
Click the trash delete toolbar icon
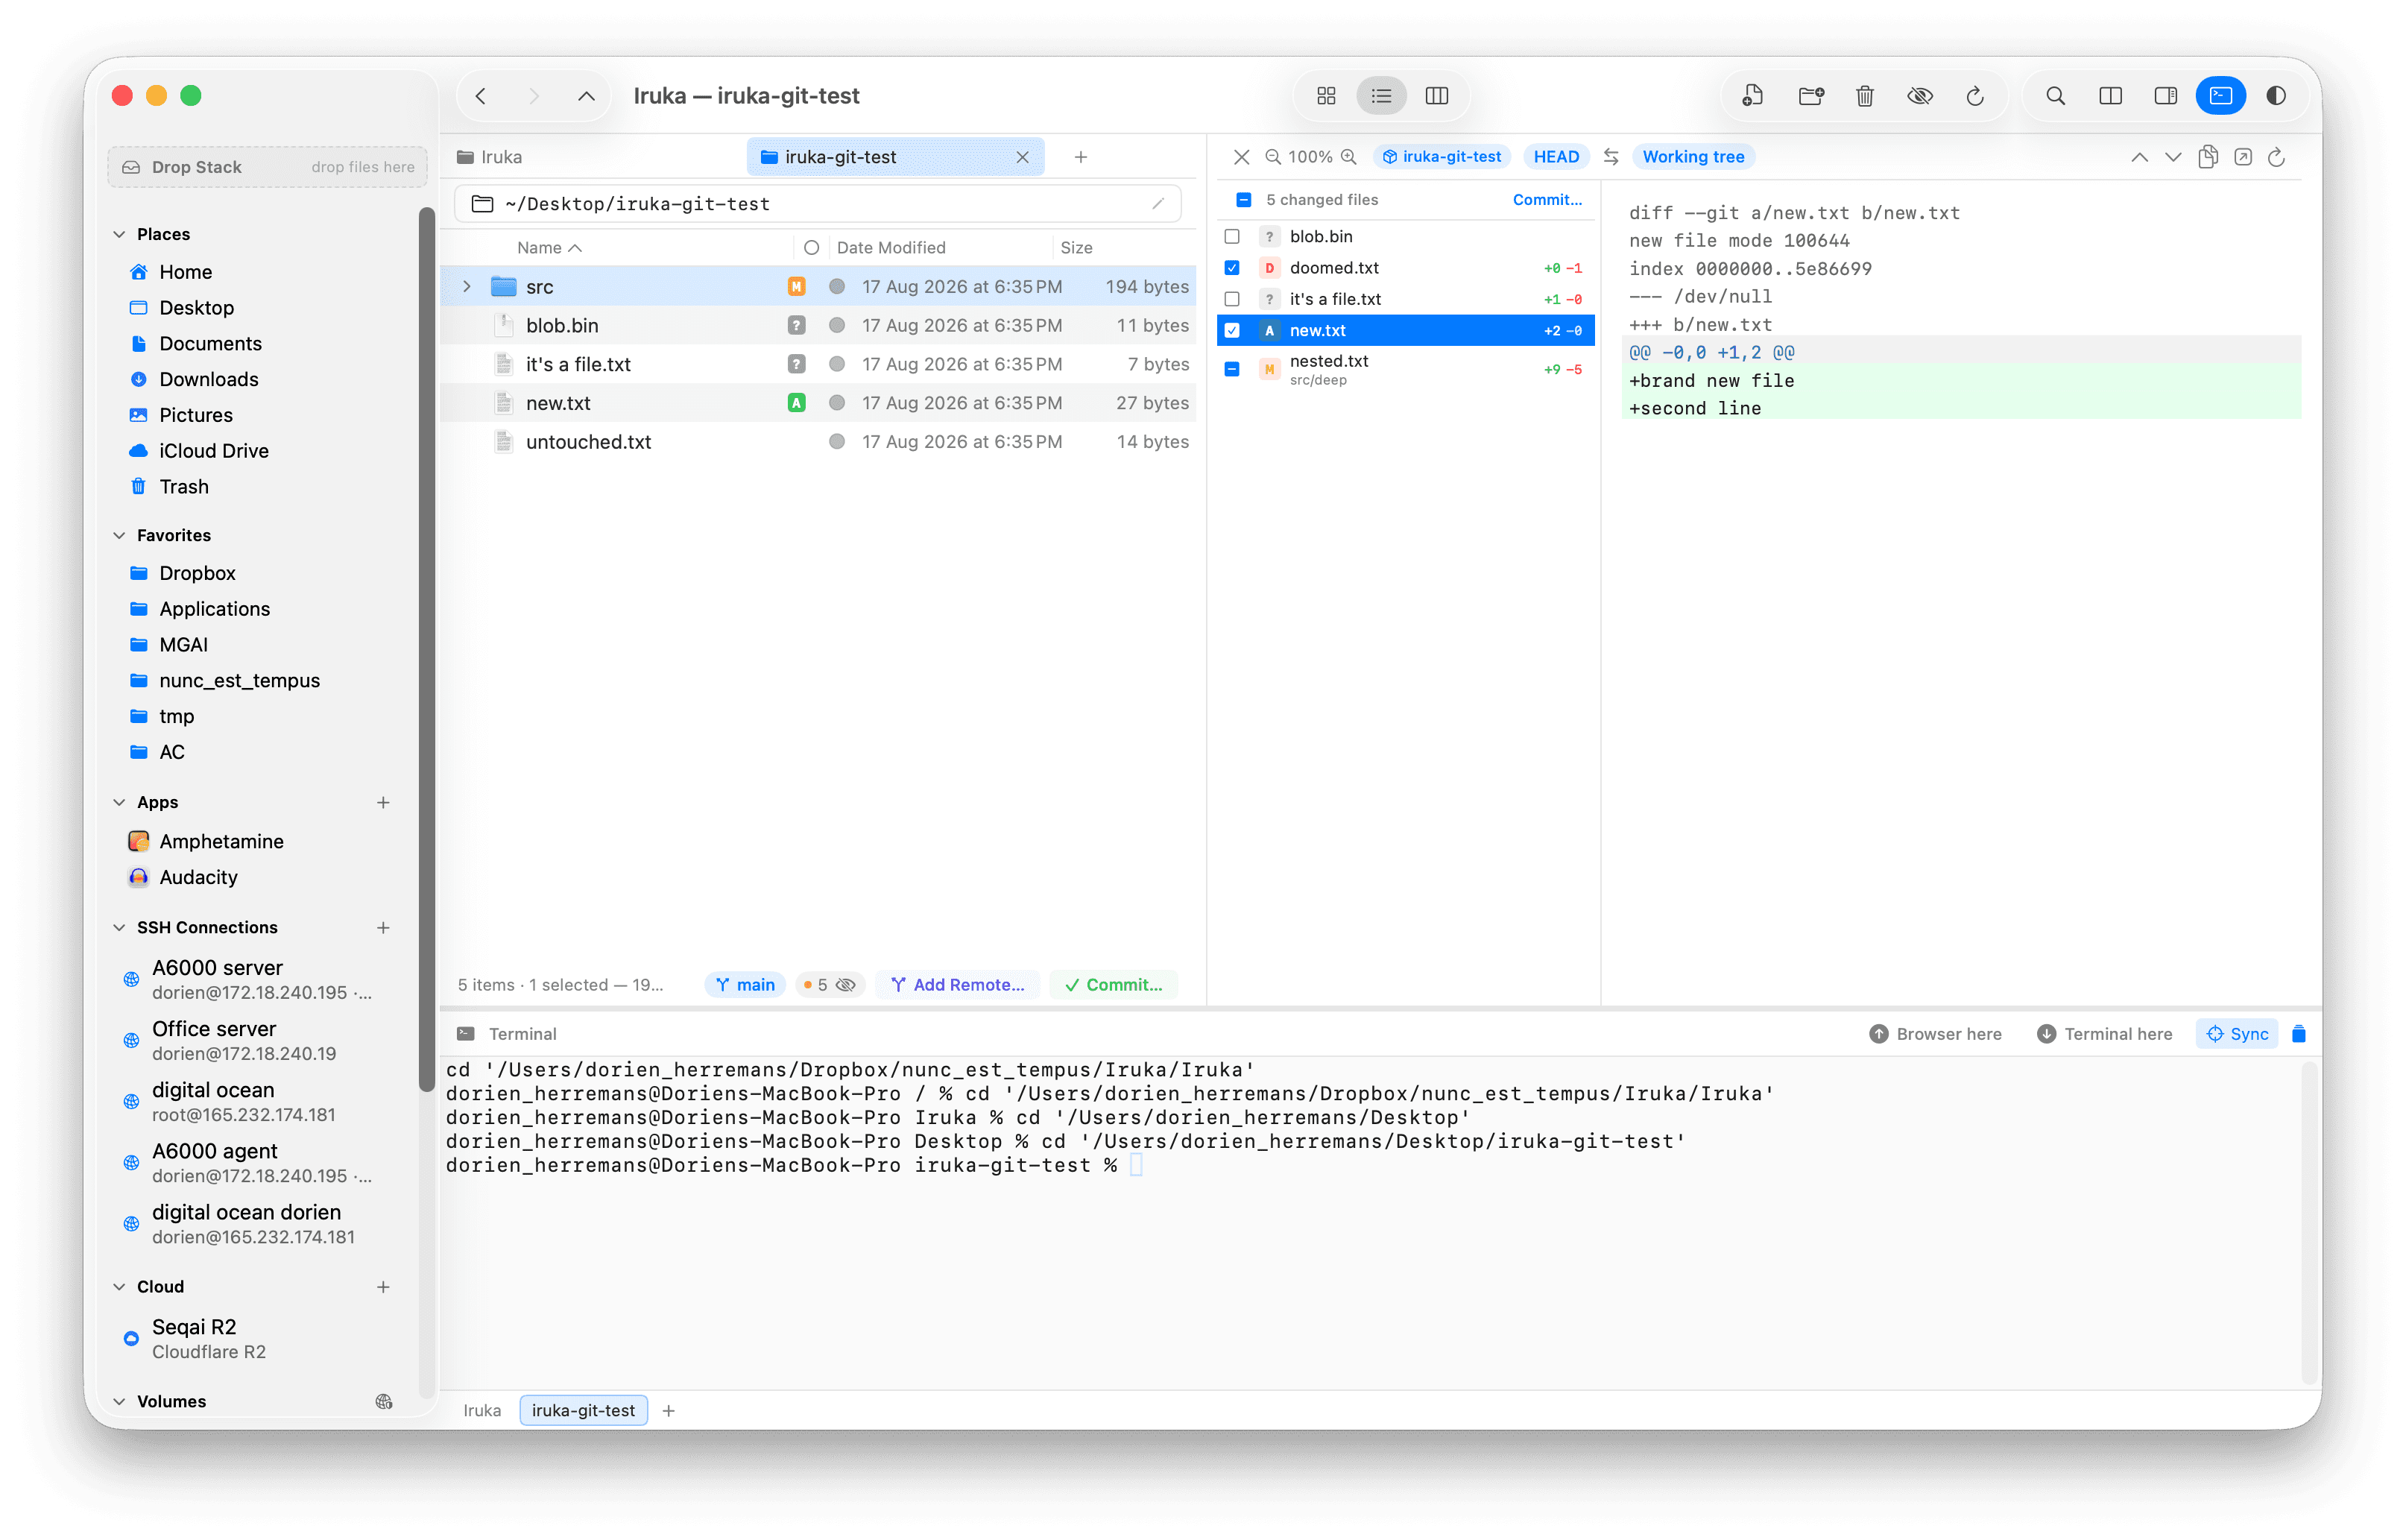pos(1865,96)
